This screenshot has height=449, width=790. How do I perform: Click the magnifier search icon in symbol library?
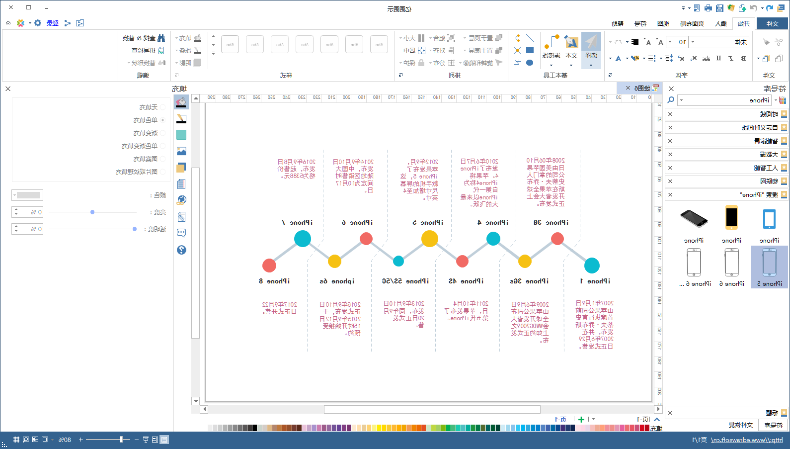click(671, 100)
